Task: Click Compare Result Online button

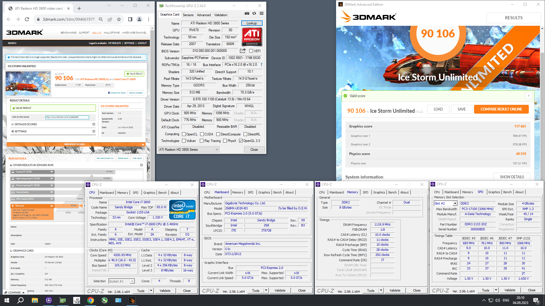Action: 501,109
